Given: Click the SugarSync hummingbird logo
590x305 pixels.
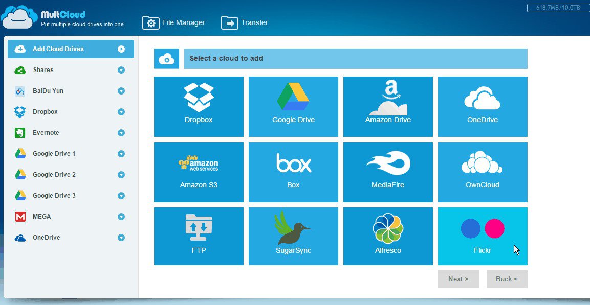Looking at the screenshot, I should pos(292,228).
